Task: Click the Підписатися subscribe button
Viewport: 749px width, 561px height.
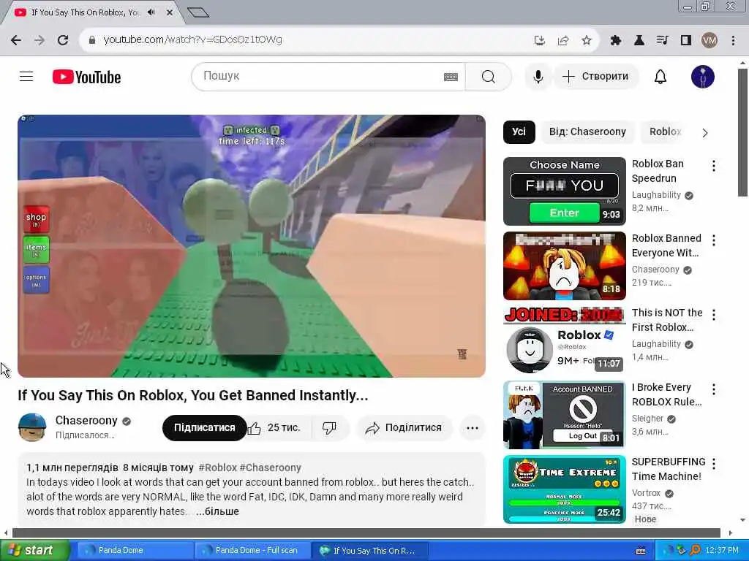Action: 205,427
